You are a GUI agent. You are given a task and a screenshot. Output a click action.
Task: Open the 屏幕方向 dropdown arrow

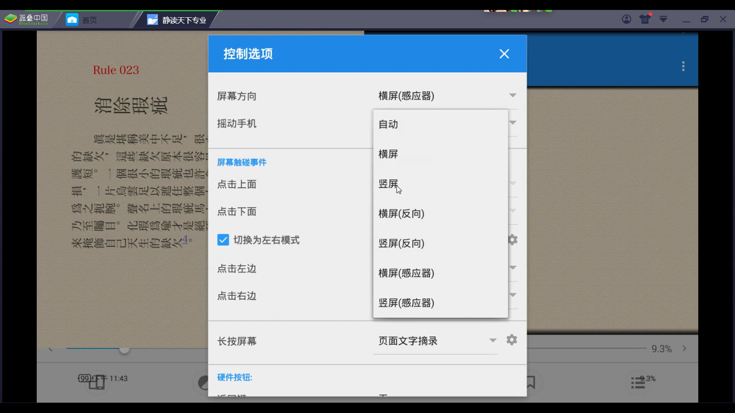coord(513,95)
